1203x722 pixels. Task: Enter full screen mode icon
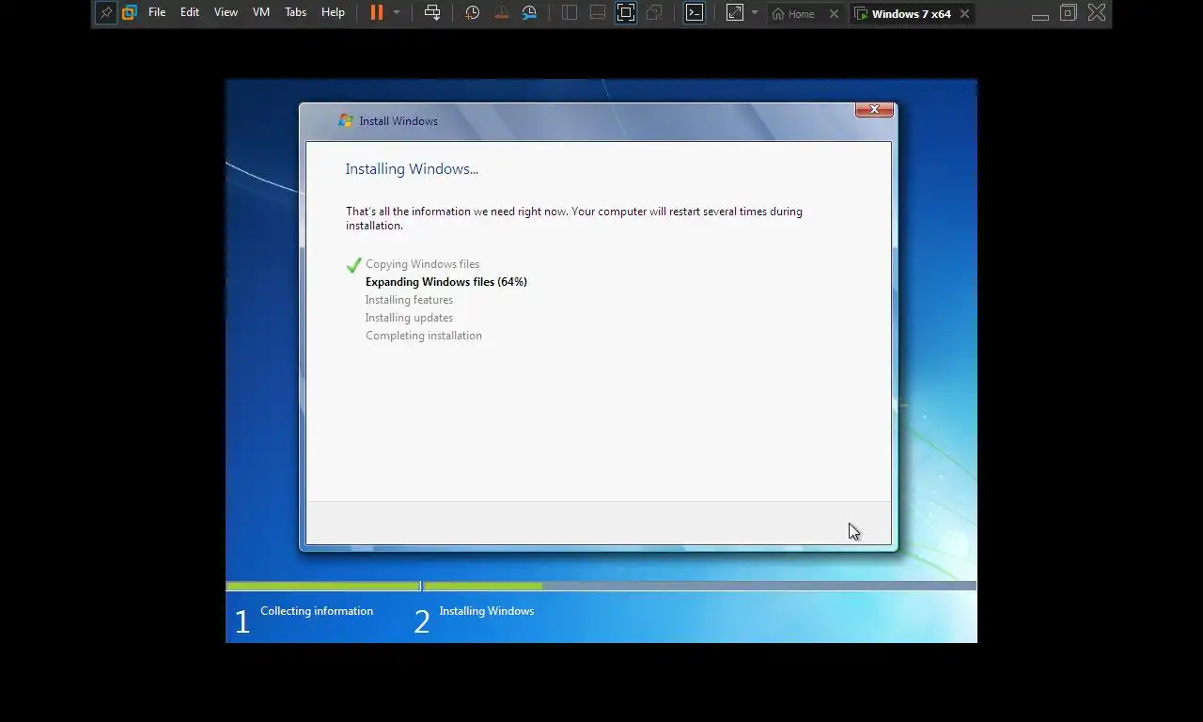[x=626, y=13]
